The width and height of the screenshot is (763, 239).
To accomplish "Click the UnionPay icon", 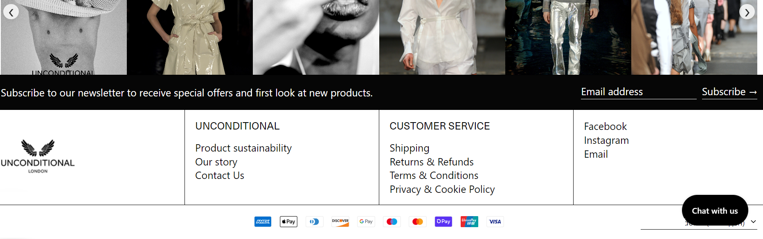I will click(469, 221).
